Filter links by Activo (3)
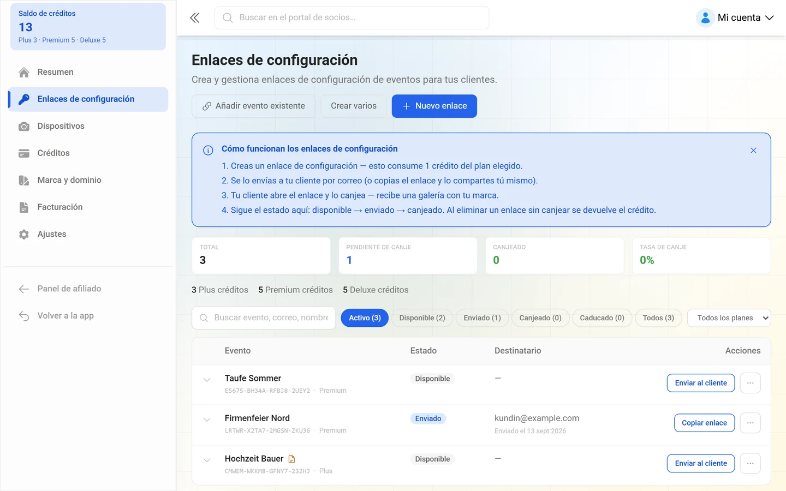Viewport: 786px width, 491px height. 365,318
